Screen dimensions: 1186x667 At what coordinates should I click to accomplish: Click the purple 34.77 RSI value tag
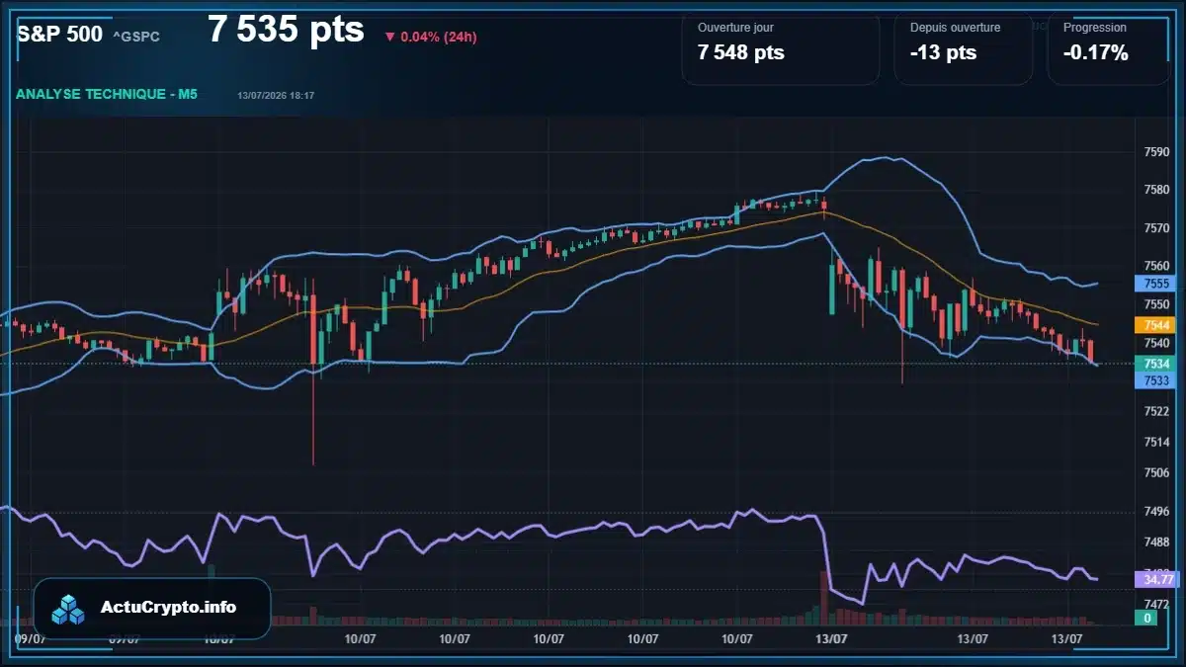click(1156, 579)
